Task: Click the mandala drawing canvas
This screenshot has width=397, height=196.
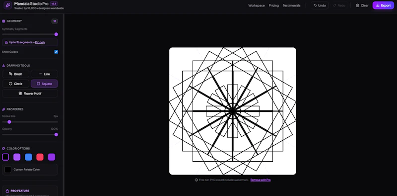Action: pos(233,111)
